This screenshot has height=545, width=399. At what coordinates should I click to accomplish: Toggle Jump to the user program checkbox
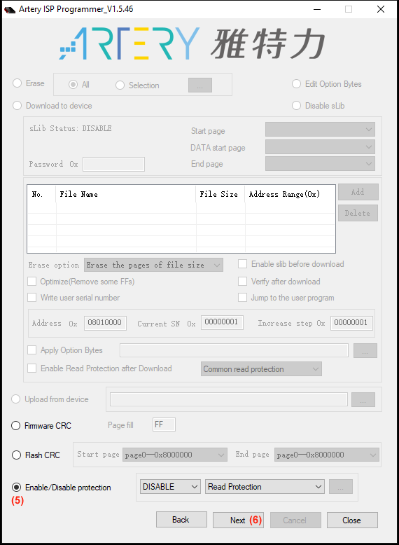242,298
